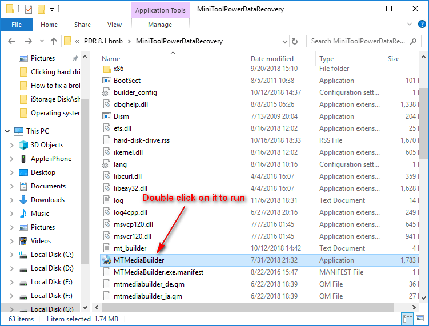Select the Pictures quick access item
429x326 pixels.
pyautogui.click(x=43, y=58)
